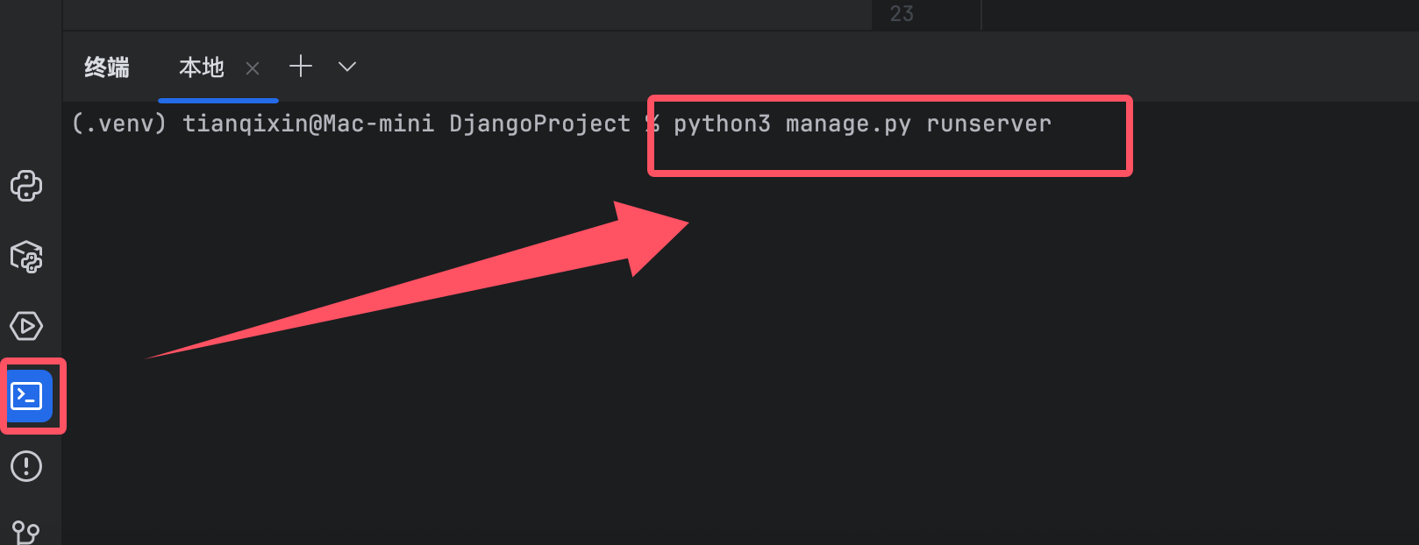Click the 终端 panel title
Viewport: 1419px width, 545px height.
107,67
